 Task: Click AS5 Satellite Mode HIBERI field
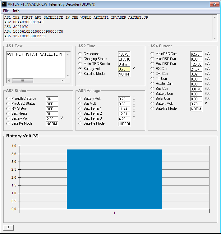[x=124, y=124]
